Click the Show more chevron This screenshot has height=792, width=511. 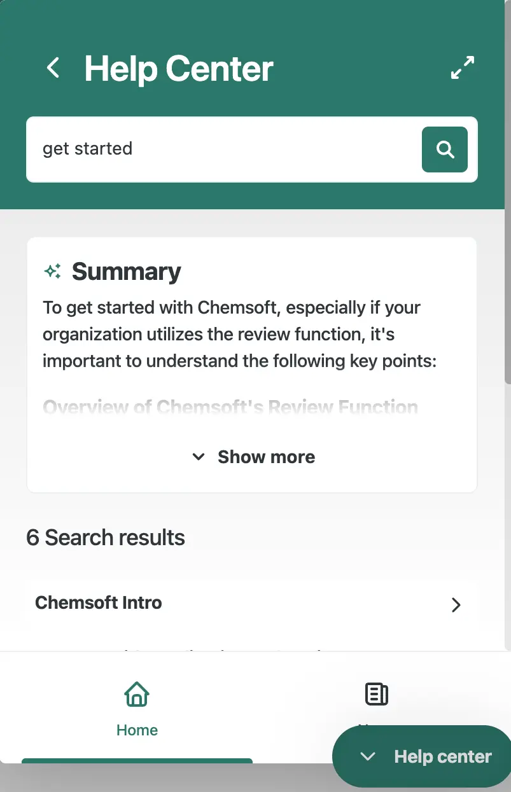tap(198, 457)
